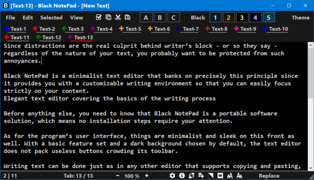Click the W word-wrap icon
The width and height of the screenshot is (314, 180).
[220, 176]
